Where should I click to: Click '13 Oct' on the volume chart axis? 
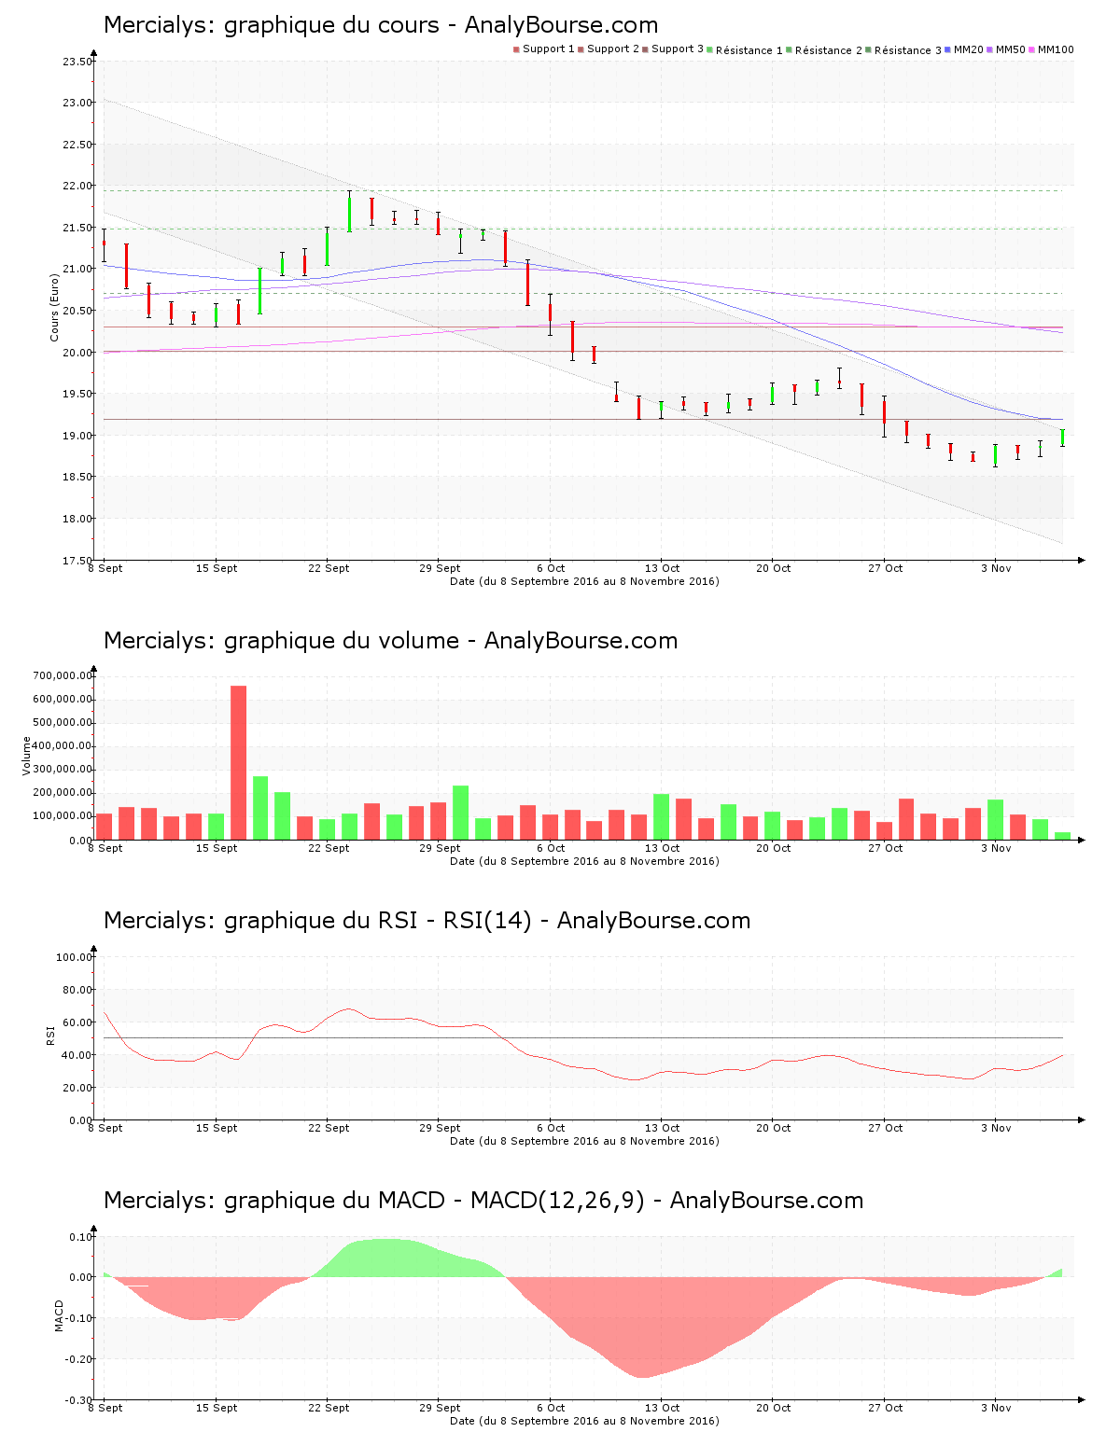tap(663, 848)
